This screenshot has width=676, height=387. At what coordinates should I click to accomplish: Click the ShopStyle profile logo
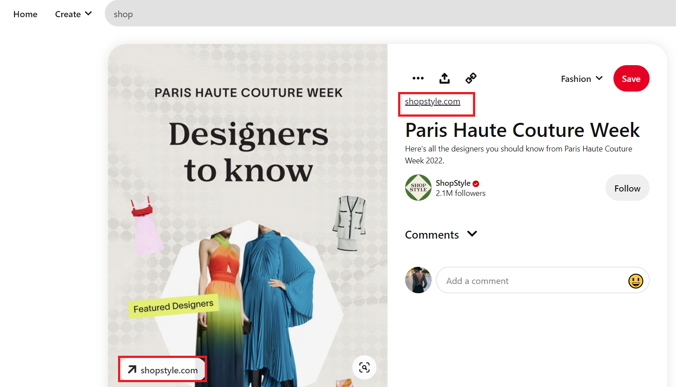pyautogui.click(x=418, y=188)
